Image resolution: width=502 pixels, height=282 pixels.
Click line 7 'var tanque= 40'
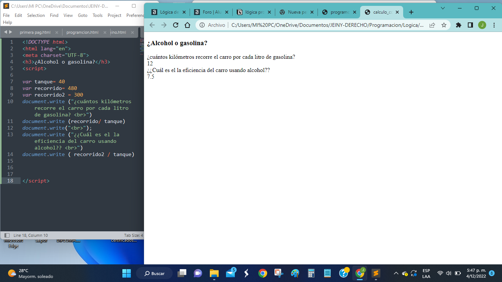coord(43,82)
